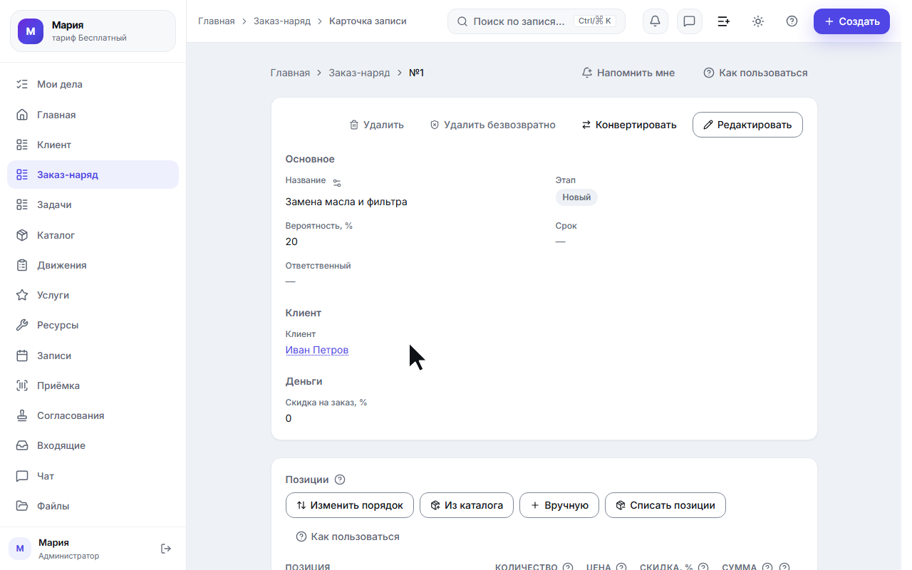Viewport: 912px width, 570px height.
Task: Click the add-to-list icon in top bar
Action: (723, 21)
